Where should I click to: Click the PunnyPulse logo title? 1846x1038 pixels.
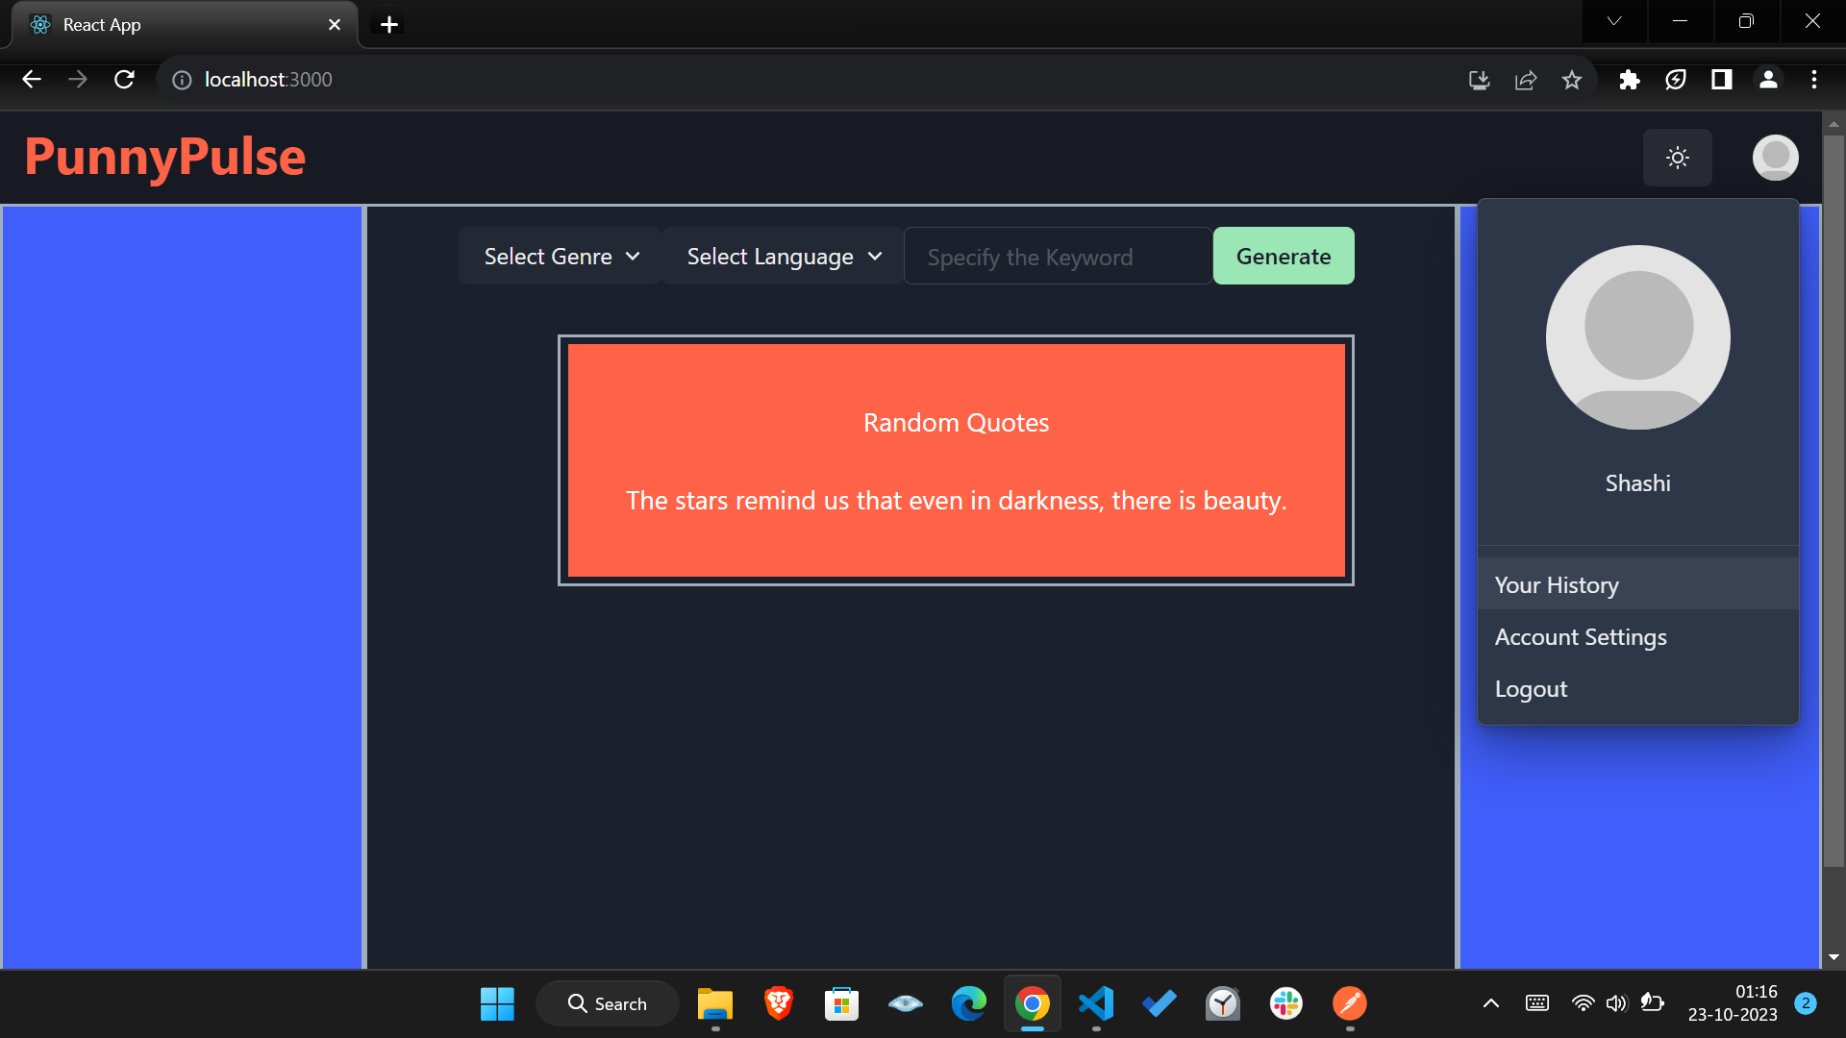164,157
